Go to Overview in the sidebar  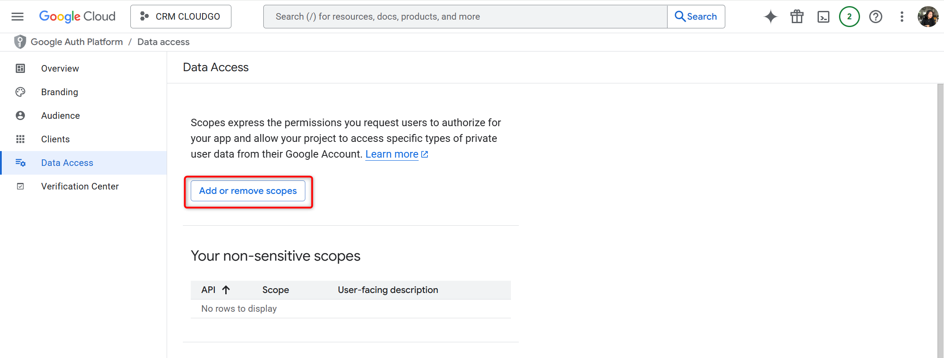click(60, 69)
